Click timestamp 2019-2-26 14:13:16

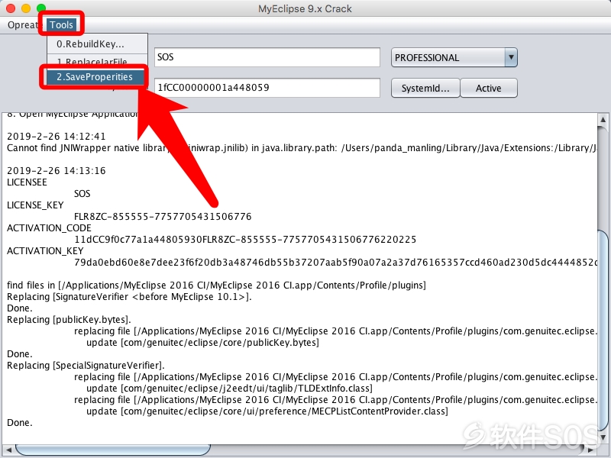click(56, 170)
